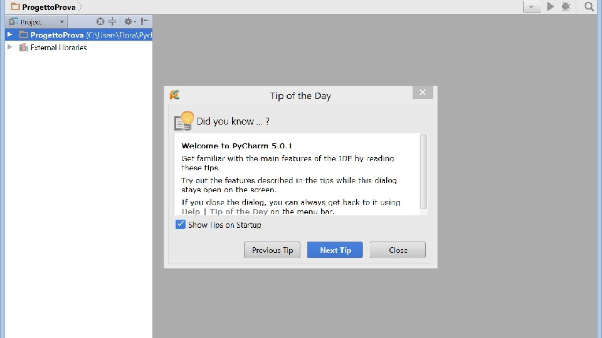Open the Project panel settings gear

(x=130, y=21)
